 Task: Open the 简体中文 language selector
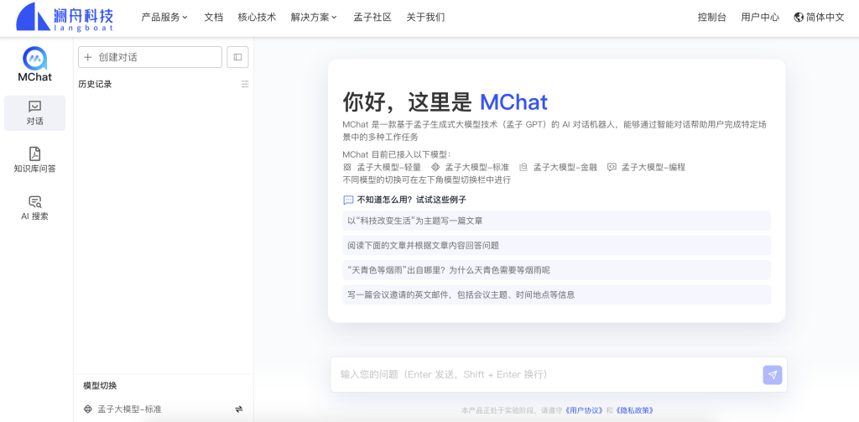click(x=819, y=17)
